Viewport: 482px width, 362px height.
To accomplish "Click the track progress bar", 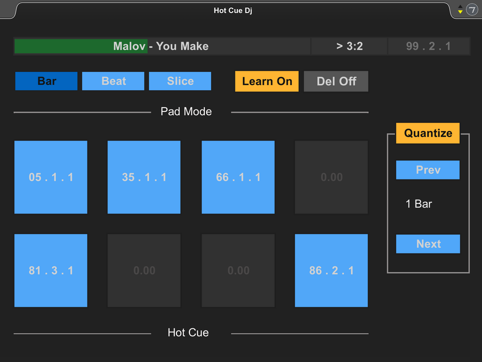I will 162,46.
